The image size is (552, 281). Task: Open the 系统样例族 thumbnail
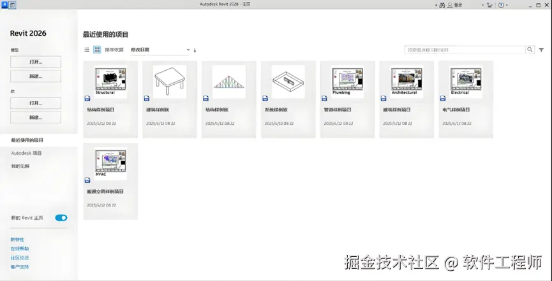pyautogui.click(x=288, y=82)
